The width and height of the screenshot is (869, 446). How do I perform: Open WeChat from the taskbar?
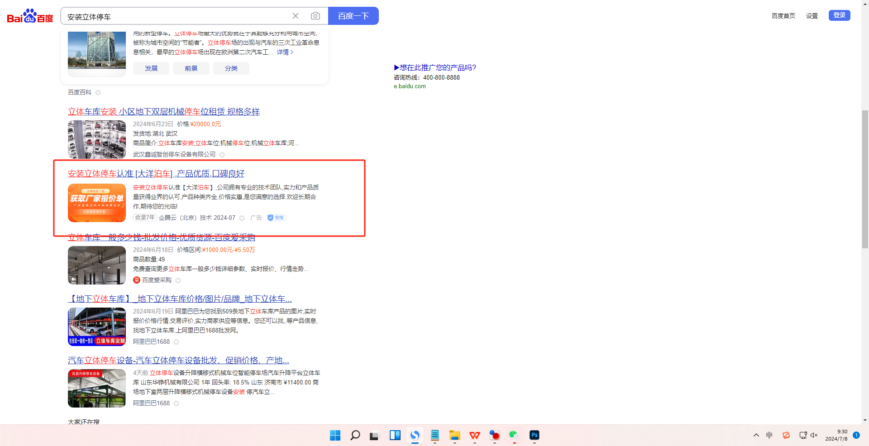pyautogui.click(x=514, y=435)
